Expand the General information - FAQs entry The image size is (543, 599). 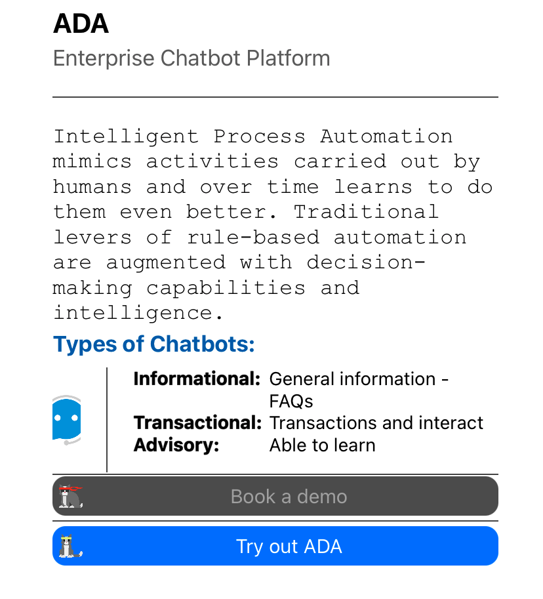(358, 390)
